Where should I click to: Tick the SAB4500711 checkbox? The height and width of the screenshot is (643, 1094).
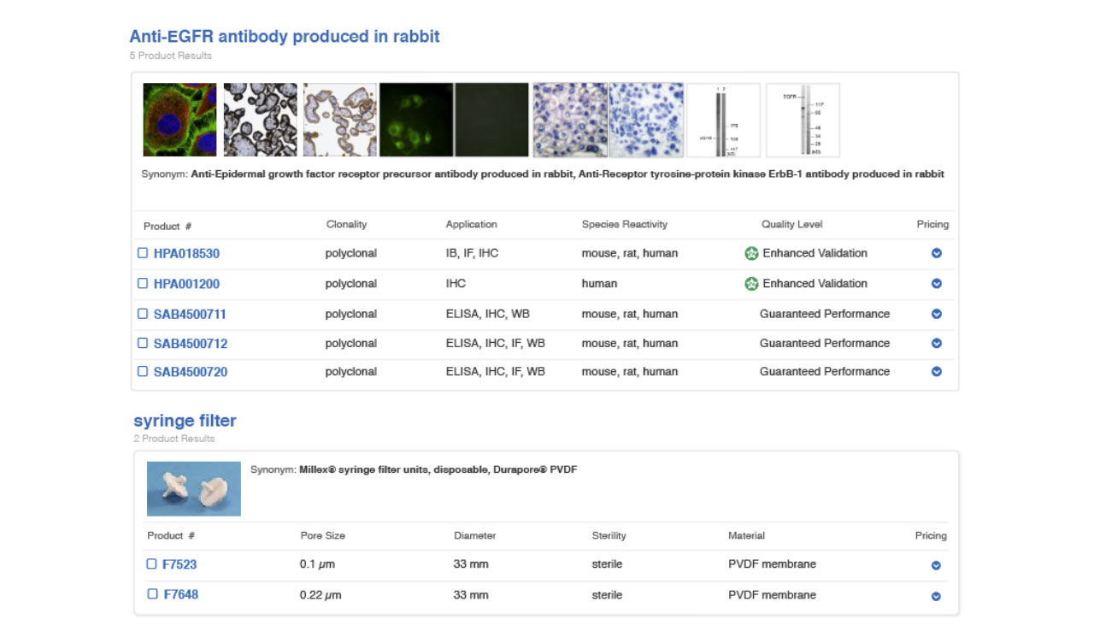point(143,314)
